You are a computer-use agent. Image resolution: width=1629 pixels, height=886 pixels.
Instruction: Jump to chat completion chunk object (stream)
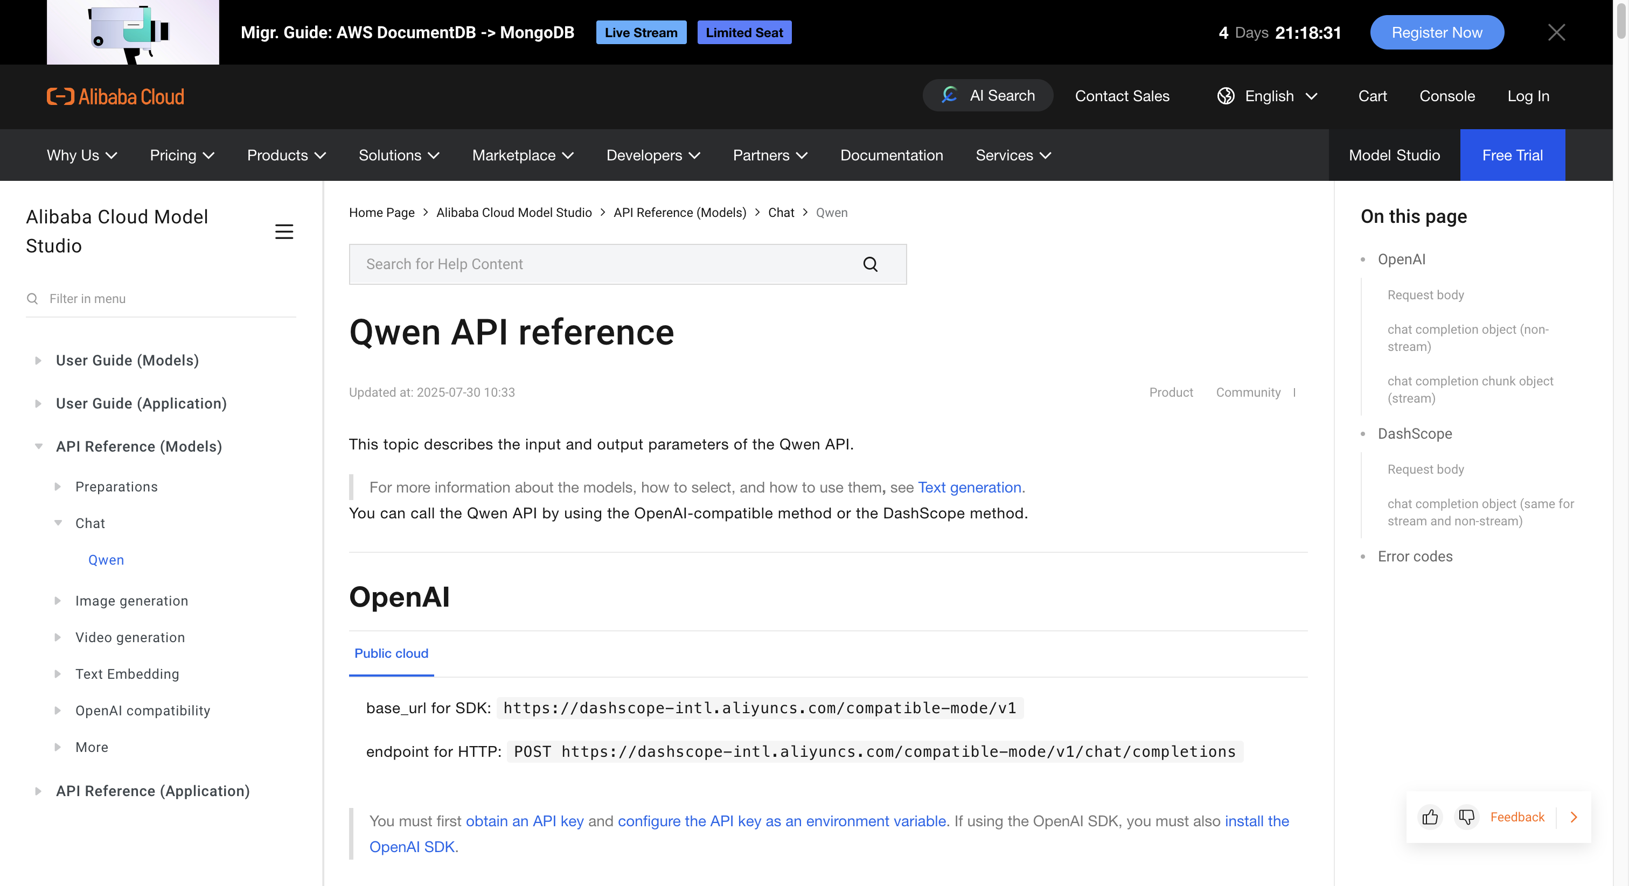click(1470, 389)
